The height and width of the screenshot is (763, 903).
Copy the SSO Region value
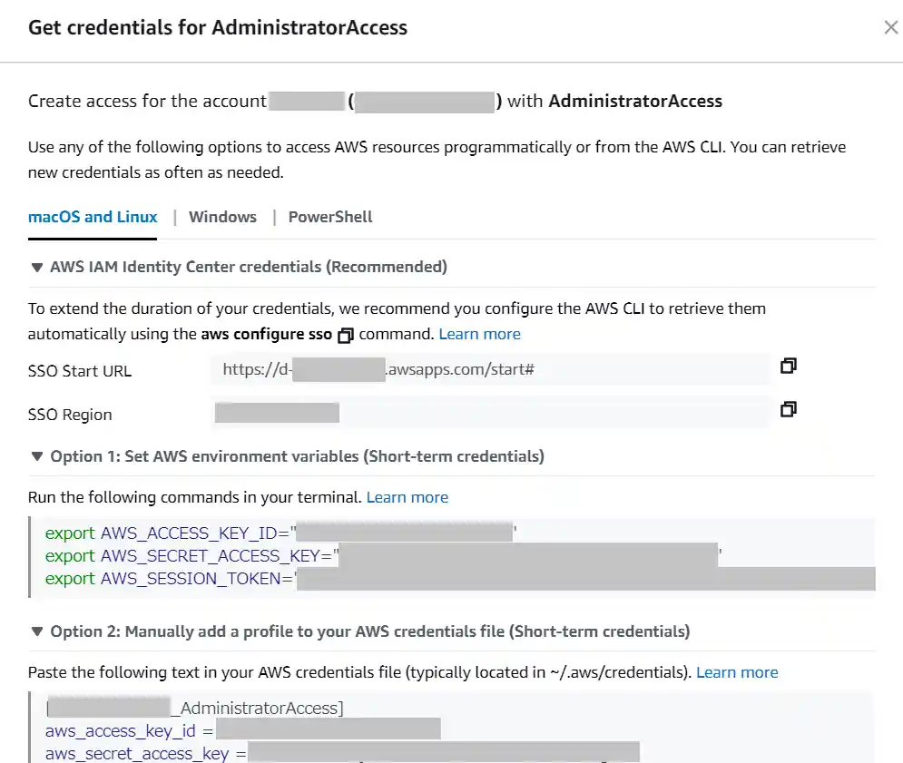point(789,409)
